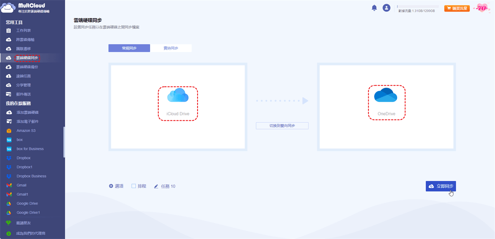This screenshot has width=495, height=239.
Task: Click 添加雲端硬碟 in sidebar
Action: [x=27, y=112]
